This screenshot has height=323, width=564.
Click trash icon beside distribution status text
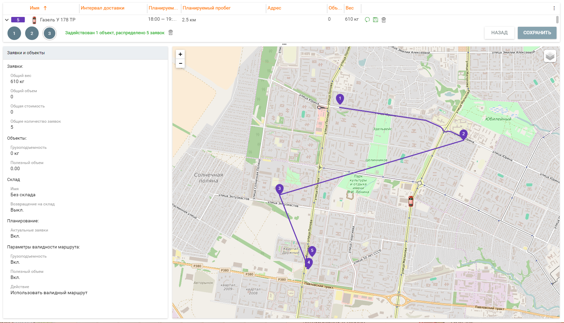tap(171, 33)
